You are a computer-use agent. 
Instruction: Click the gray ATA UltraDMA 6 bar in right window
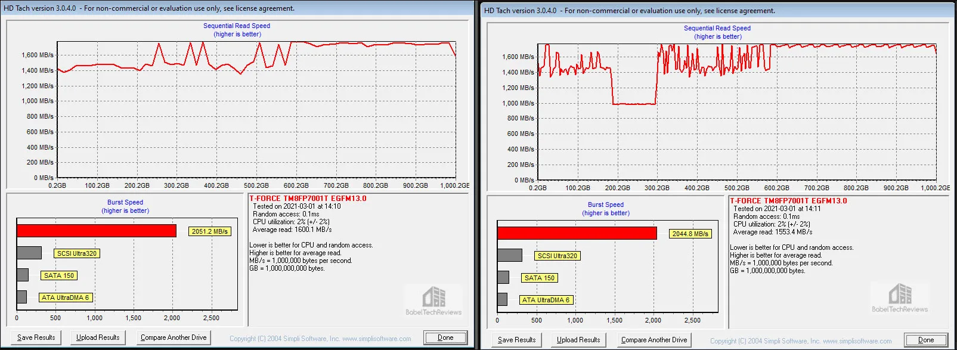(503, 299)
